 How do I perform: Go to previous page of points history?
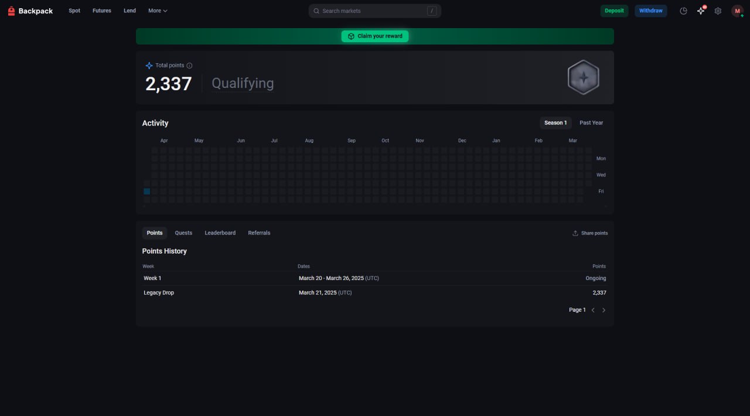[593, 310]
